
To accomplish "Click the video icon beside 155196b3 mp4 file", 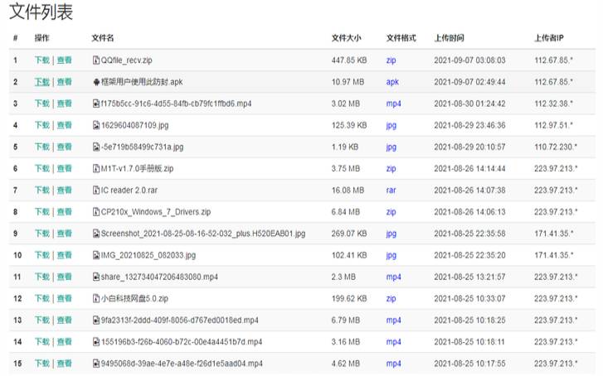I will coord(96,342).
